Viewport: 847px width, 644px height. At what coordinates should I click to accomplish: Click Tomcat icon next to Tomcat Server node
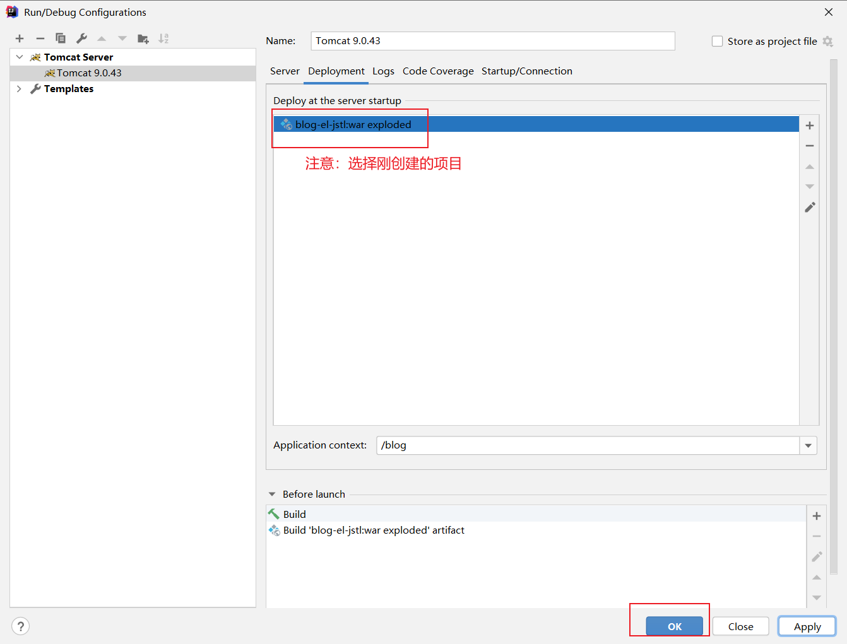[35, 57]
